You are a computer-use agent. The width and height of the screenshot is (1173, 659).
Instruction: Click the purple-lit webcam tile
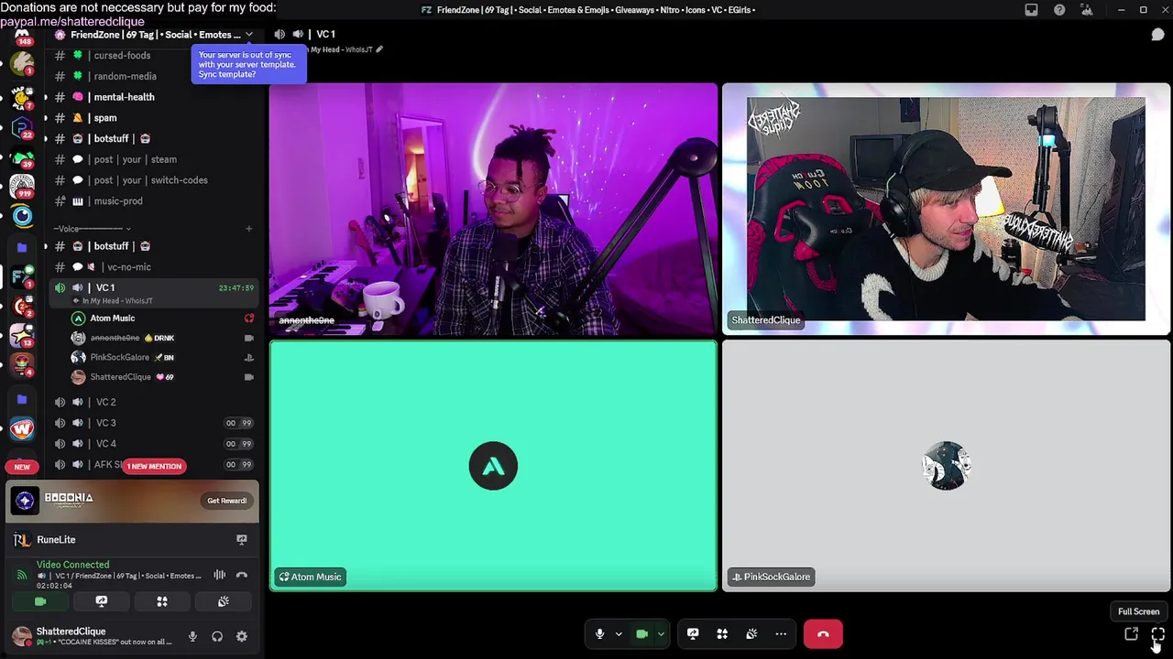[493, 209]
